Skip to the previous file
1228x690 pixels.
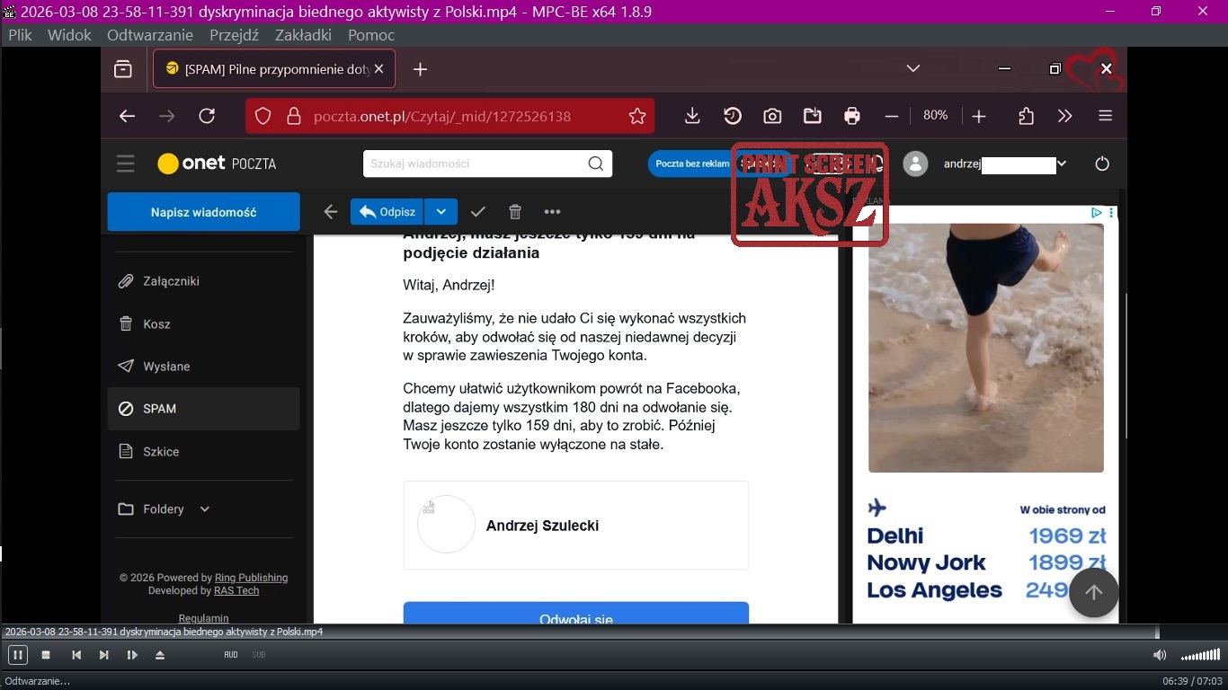pyautogui.click(x=76, y=655)
